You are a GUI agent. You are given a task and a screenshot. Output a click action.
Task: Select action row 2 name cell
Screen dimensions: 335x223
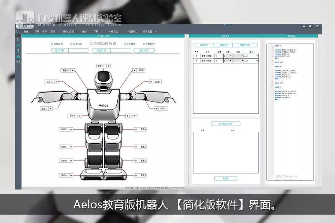(x=207, y=61)
